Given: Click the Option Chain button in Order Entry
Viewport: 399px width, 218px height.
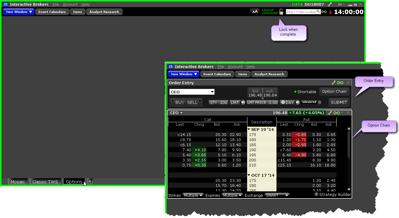Looking at the screenshot, I should (334, 92).
